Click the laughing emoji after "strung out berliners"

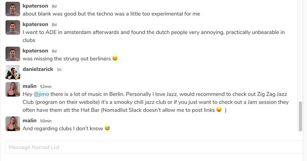pos(115,59)
